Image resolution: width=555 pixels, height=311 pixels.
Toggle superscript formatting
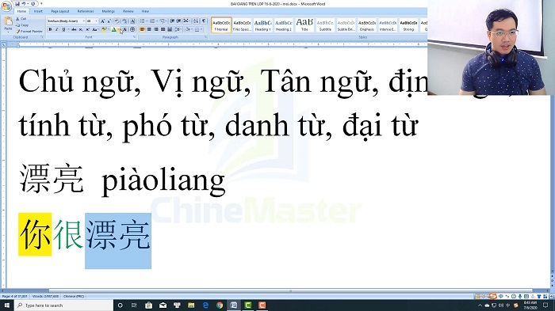[x=87, y=30]
